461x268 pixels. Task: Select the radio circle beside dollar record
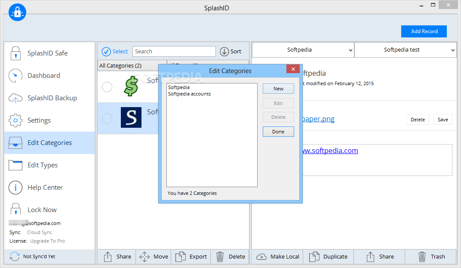click(107, 87)
